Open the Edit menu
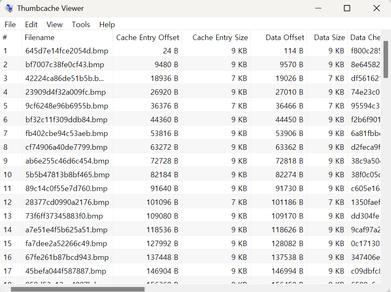The image size is (391, 292). tap(31, 24)
